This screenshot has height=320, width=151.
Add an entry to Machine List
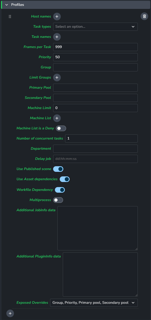(x=57, y=118)
